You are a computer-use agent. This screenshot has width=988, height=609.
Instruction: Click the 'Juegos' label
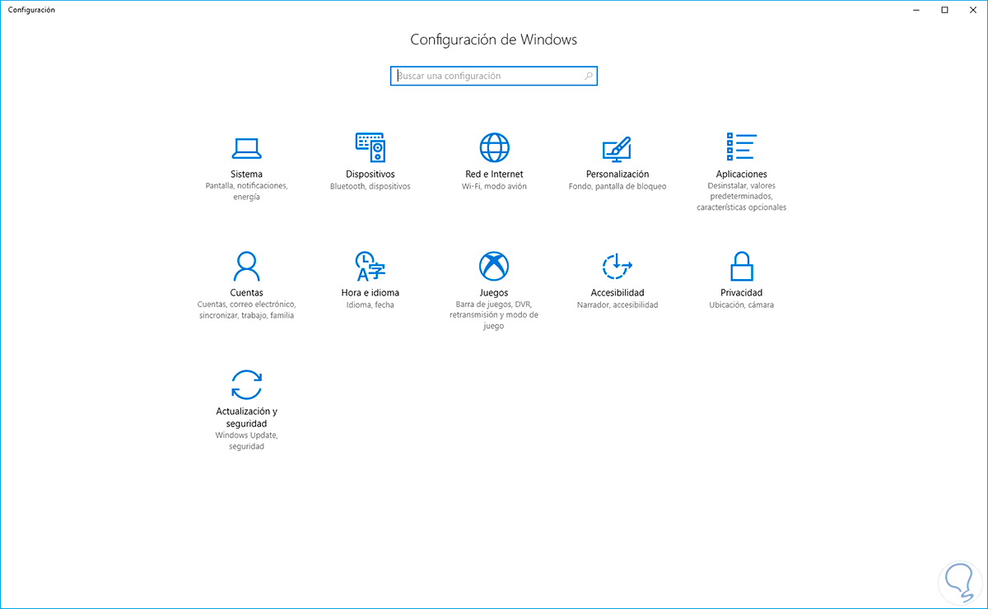(x=494, y=293)
